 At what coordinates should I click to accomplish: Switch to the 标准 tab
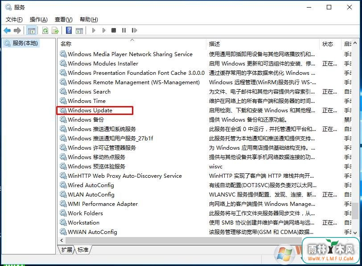point(83,250)
